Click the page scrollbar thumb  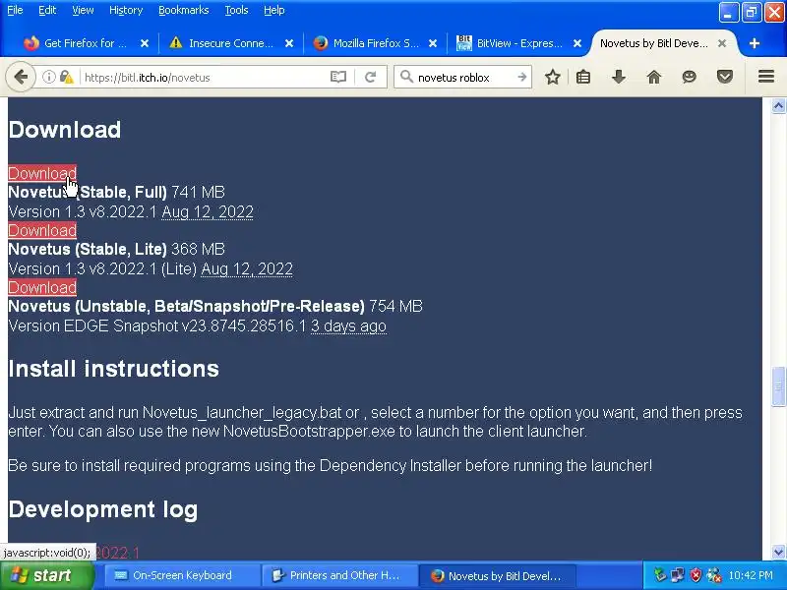click(x=778, y=386)
